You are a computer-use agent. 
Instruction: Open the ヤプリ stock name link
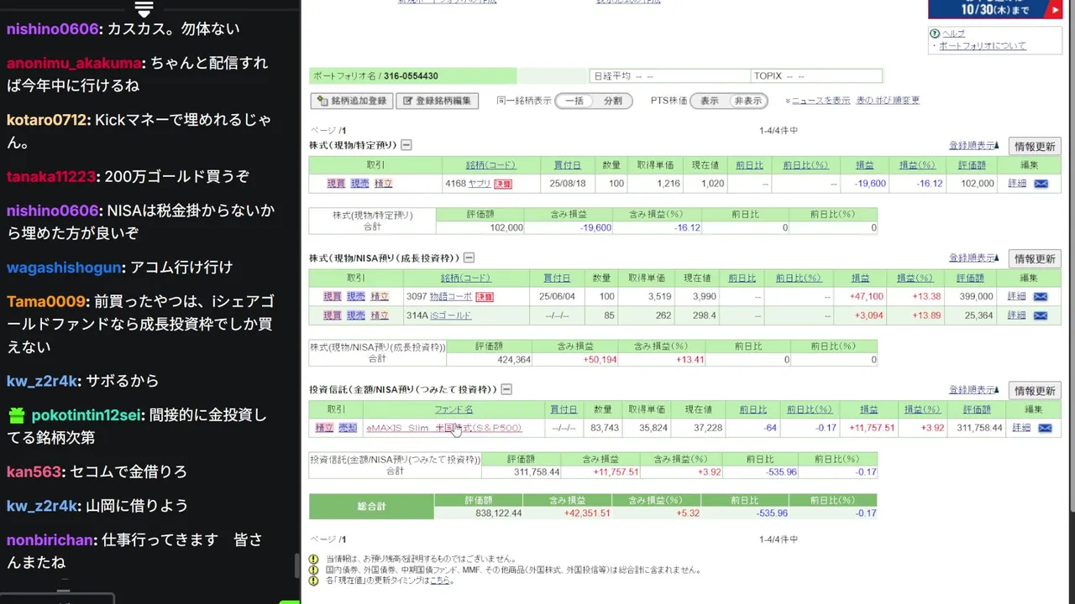tap(480, 184)
